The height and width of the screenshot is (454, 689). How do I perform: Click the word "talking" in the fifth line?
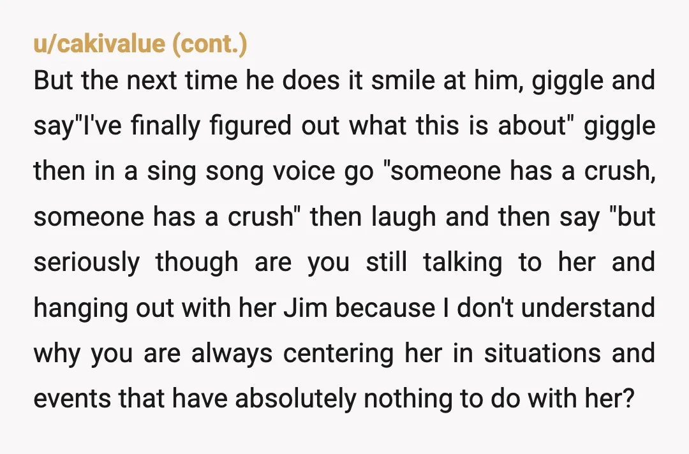coord(463,261)
